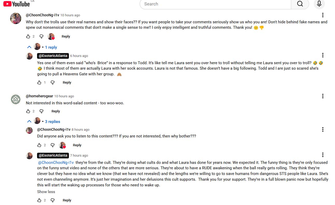335x205 pixels.
Task: Open homeherogear's channel avatar
Action: pos(16,99)
